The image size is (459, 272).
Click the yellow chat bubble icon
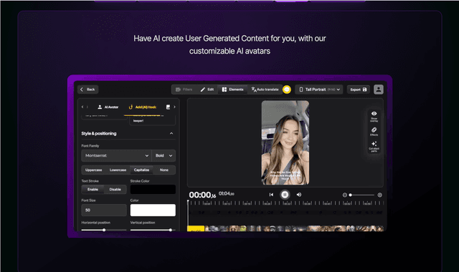(287, 89)
